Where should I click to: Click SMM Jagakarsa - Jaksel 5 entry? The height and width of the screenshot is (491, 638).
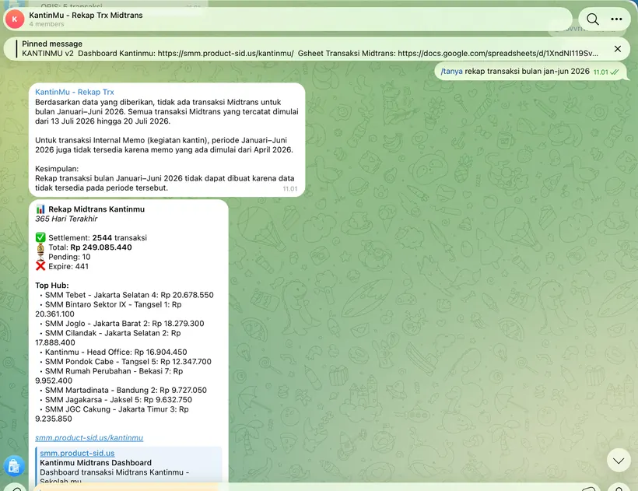(116, 399)
